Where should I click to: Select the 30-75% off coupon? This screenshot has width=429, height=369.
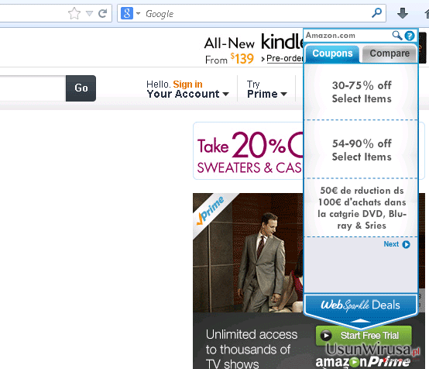[362, 92]
